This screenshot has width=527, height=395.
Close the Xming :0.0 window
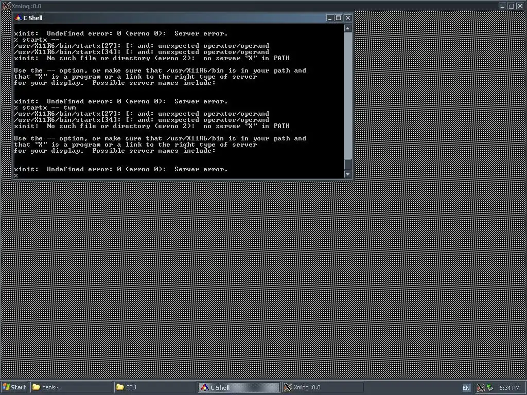pyautogui.click(x=520, y=6)
